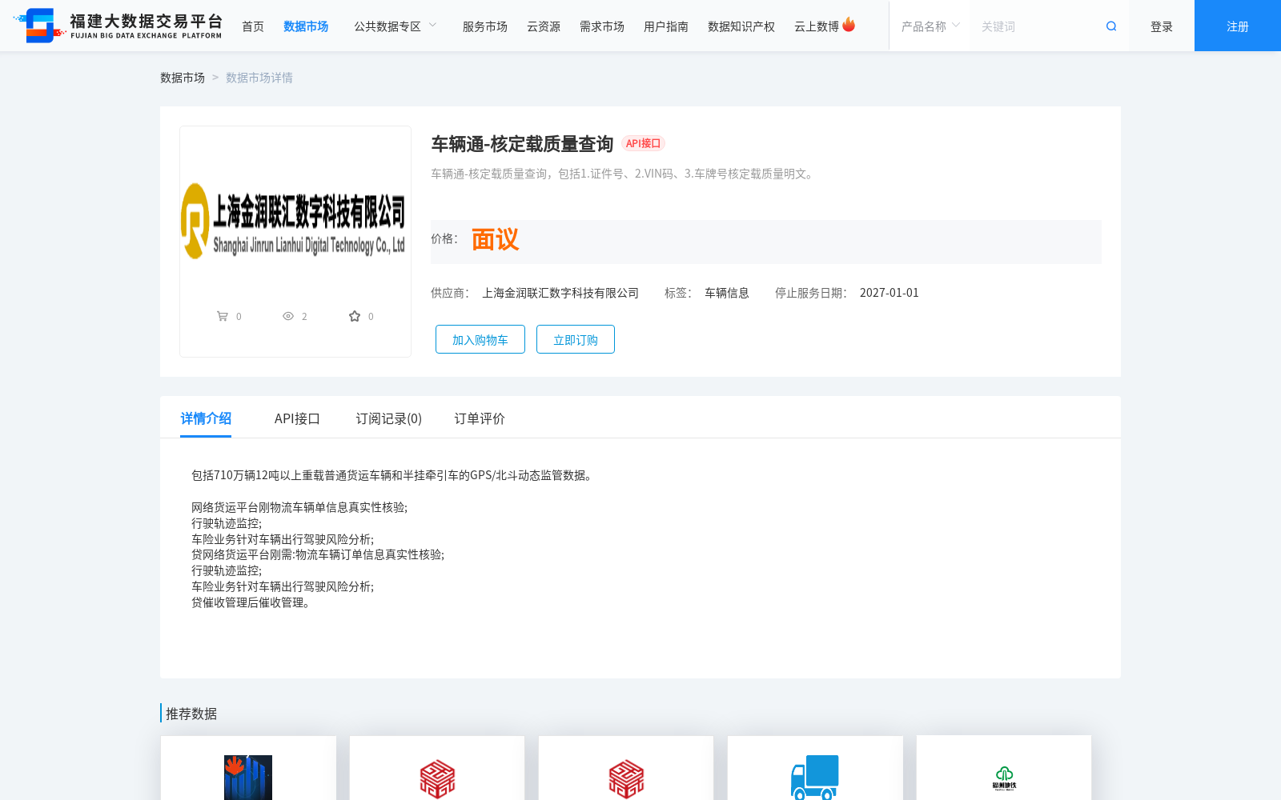Screen dimensions: 1281x800
Task: Click the red cube logo thumbnail
Action: pos(436,776)
